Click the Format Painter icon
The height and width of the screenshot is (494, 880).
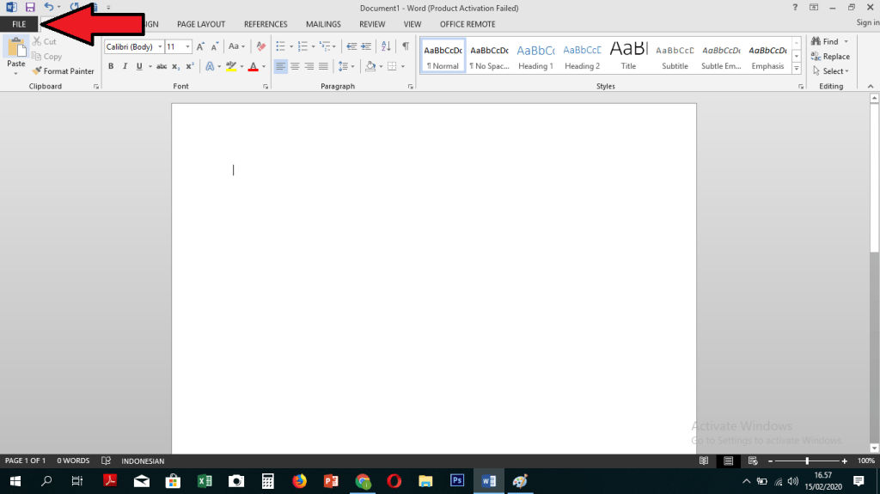coord(37,71)
